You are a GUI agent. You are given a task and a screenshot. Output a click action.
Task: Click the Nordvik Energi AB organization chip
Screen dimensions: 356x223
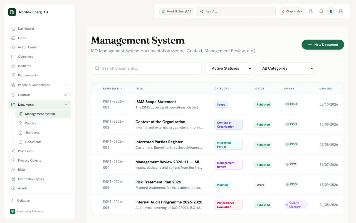click(x=176, y=11)
